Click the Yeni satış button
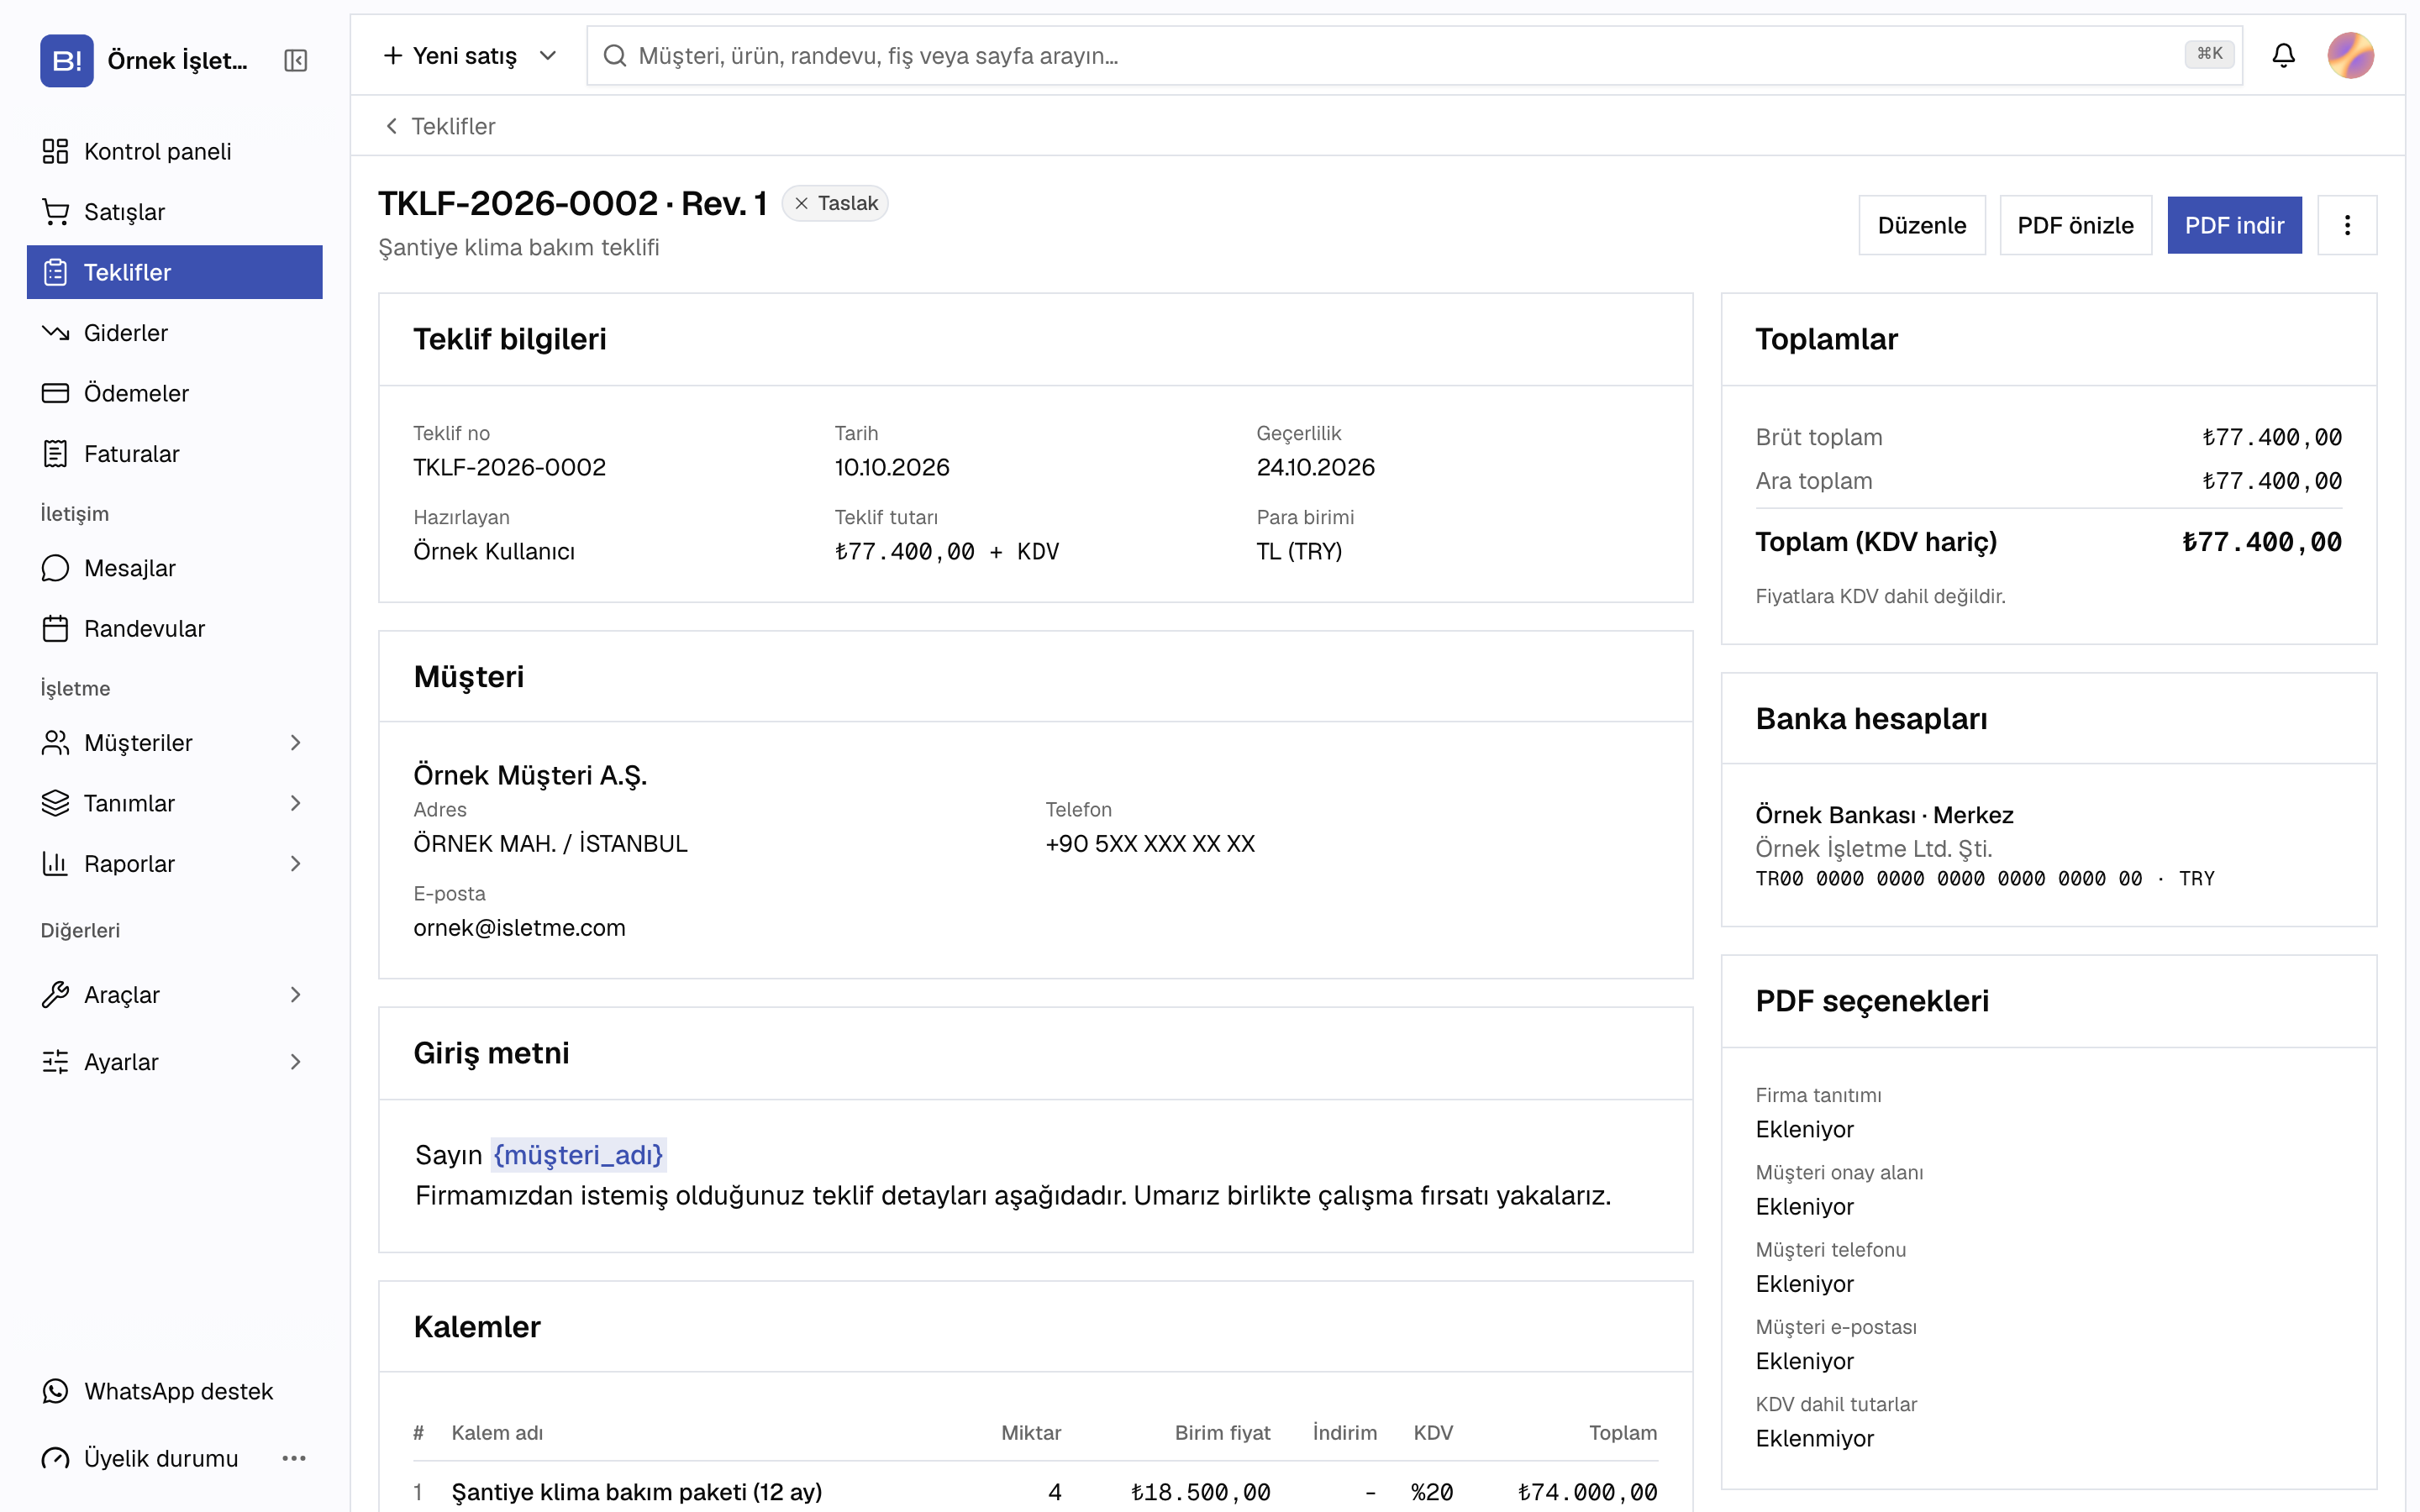The image size is (2420, 1512). 450,55
